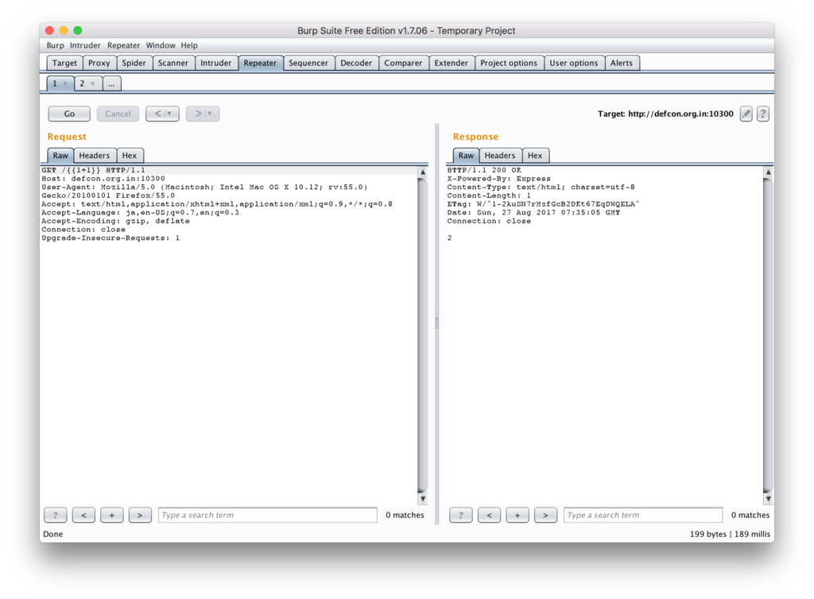Click the 'HTTP/1.1 200 OK' response line
This screenshot has width=814, height=599.
click(484, 170)
